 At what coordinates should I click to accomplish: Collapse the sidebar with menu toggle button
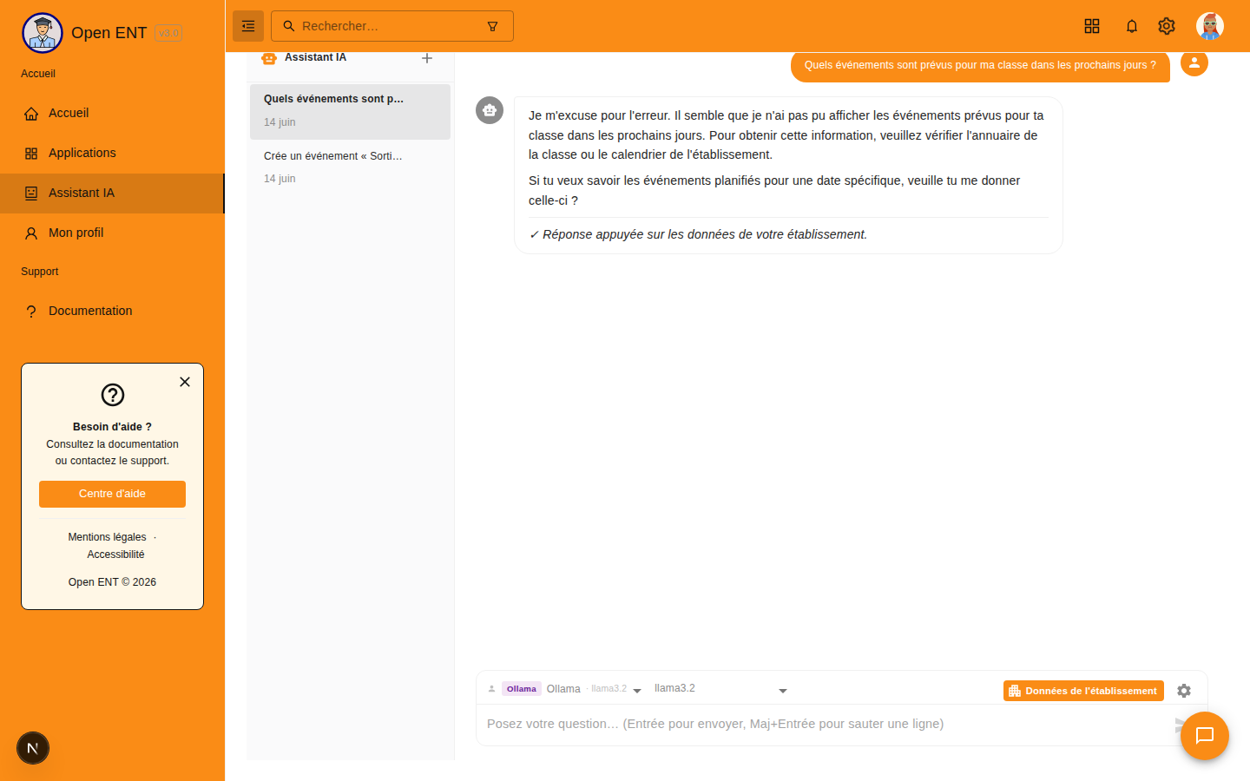click(x=248, y=26)
